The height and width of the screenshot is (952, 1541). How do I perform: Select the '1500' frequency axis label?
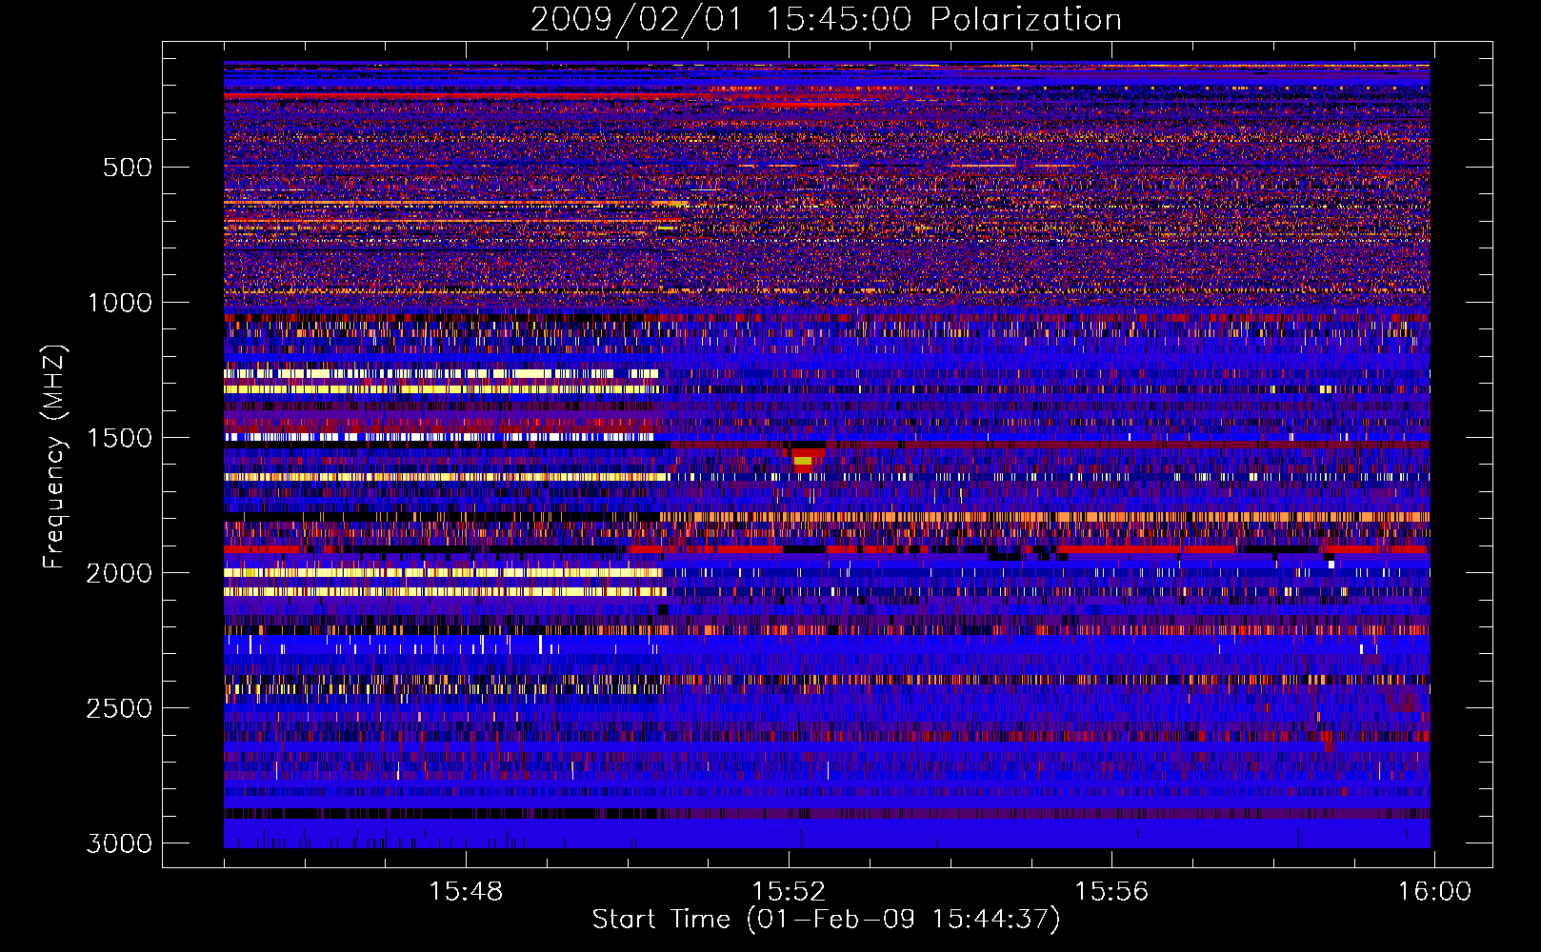pos(120,438)
